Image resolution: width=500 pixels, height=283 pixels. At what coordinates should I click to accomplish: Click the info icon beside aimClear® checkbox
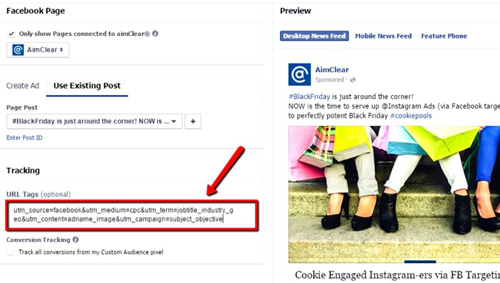[155, 34]
